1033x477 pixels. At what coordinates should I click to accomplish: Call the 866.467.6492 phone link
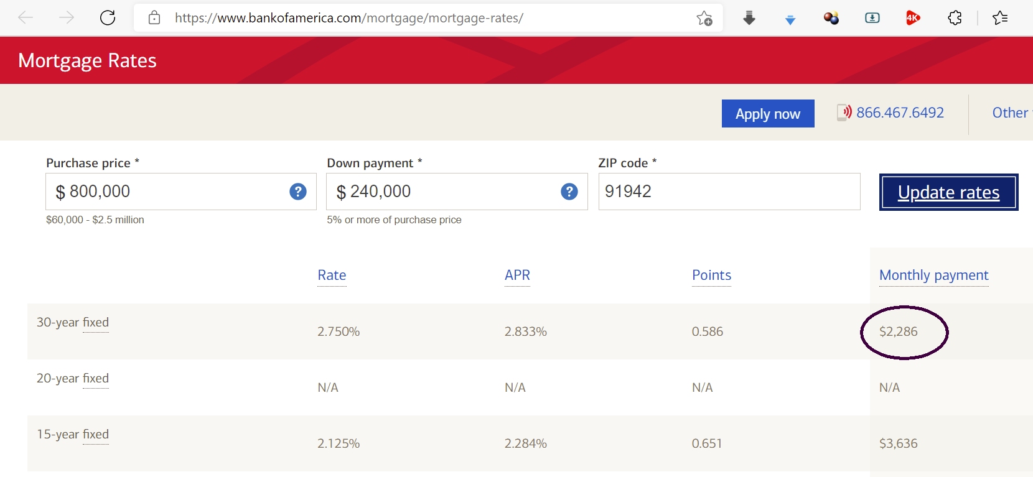[x=900, y=113]
